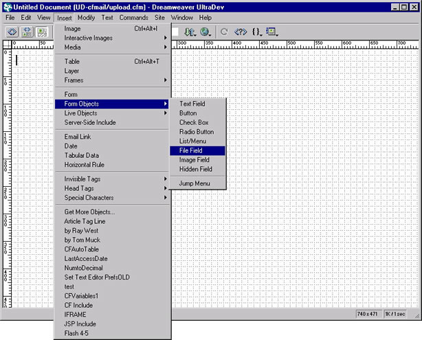Choose Tabular Data menu item
This screenshot has height=340, width=422.
coord(112,155)
